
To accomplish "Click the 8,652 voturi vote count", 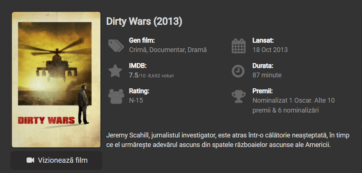I will [161, 76].
